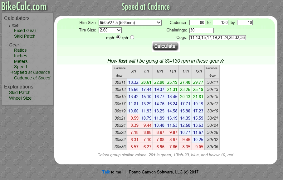Open Wheel Size explanation page
This screenshot has width=283, height=180.
20,98
